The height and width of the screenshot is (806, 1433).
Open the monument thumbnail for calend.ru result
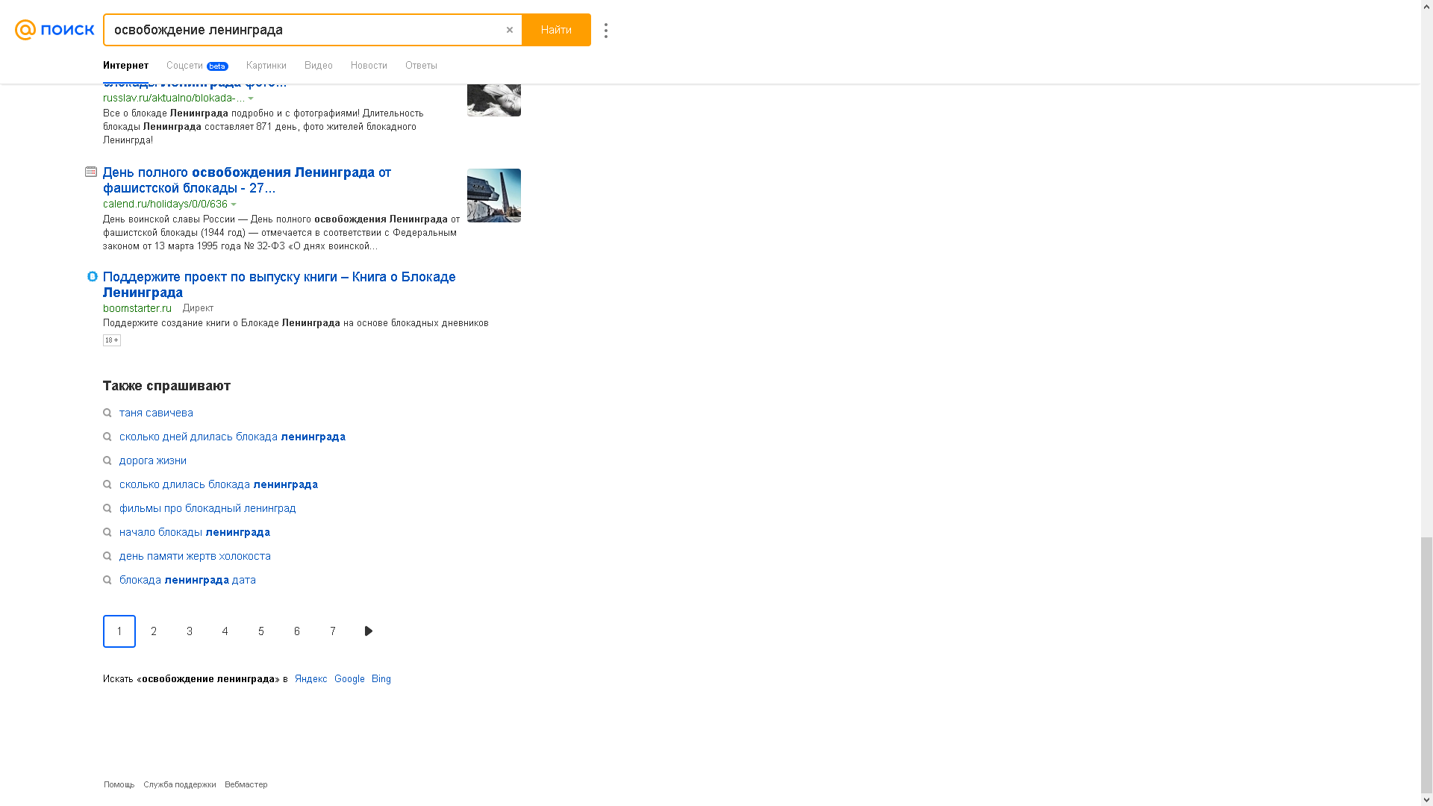tap(494, 196)
